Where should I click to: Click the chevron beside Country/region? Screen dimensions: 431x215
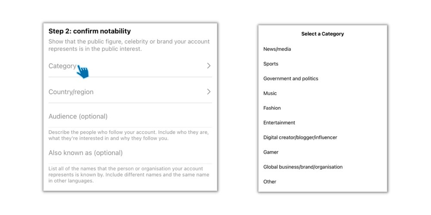click(x=209, y=92)
